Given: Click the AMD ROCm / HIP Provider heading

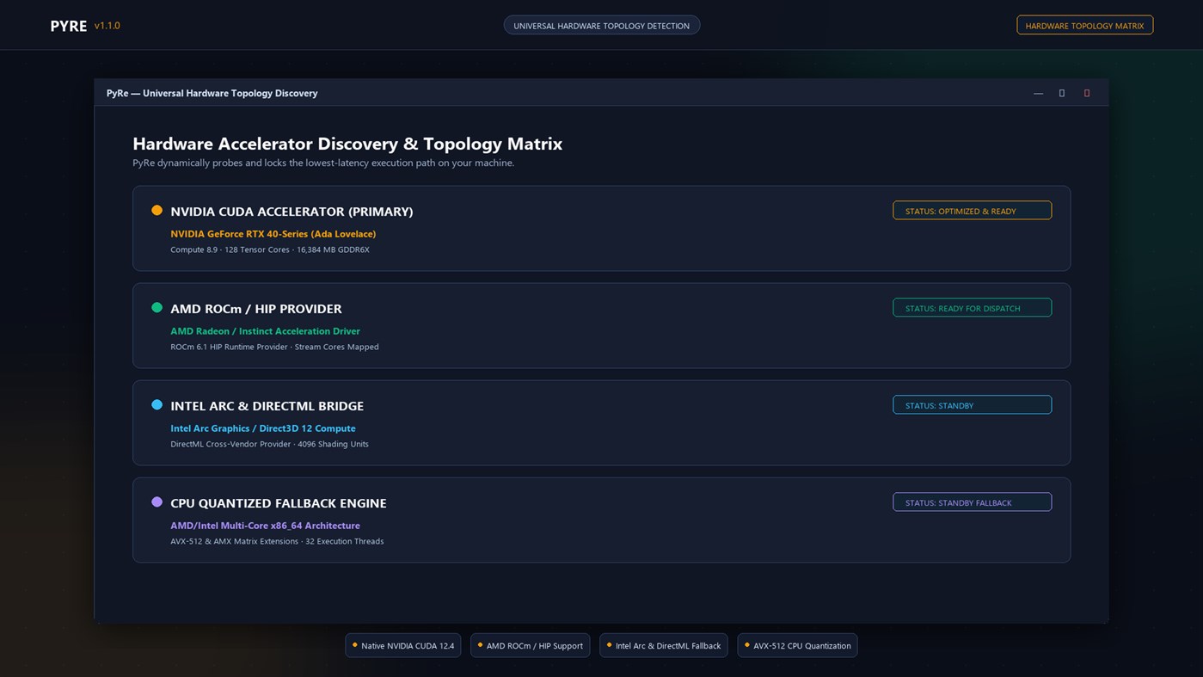Looking at the screenshot, I should click(x=256, y=309).
